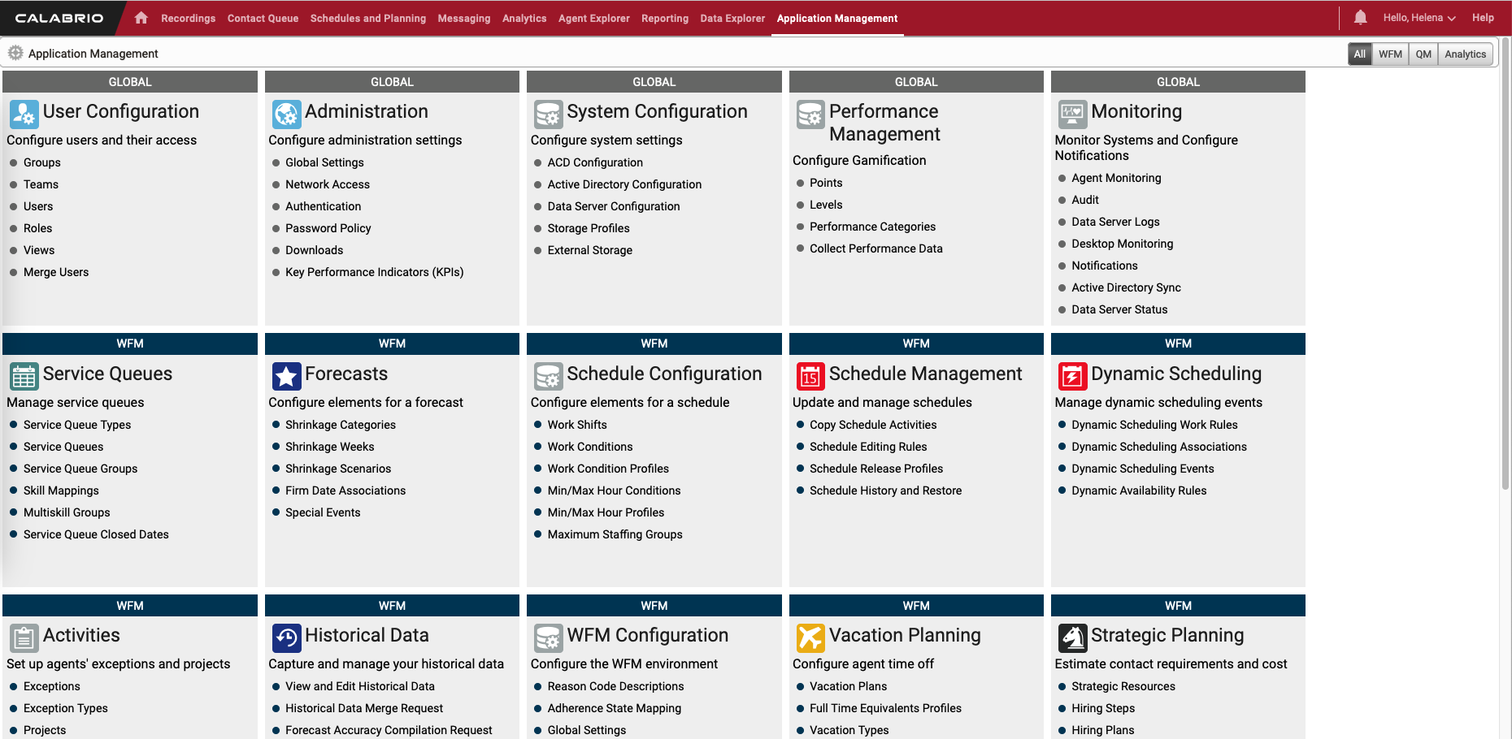1512x739 pixels.
Task: Expand the Hello, Helena user dropdown
Action: click(x=1419, y=18)
